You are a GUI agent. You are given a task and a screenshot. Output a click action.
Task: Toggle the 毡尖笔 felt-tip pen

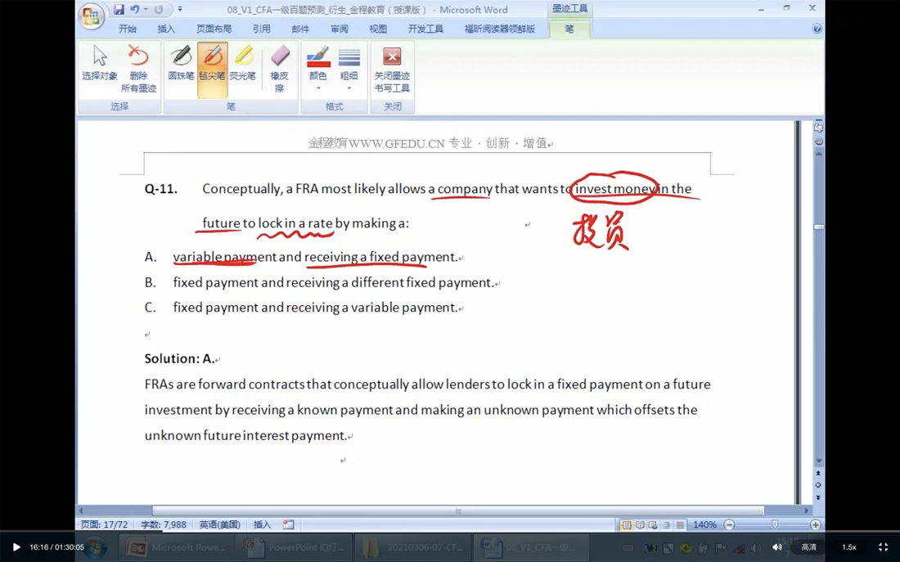tap(212, 69)
